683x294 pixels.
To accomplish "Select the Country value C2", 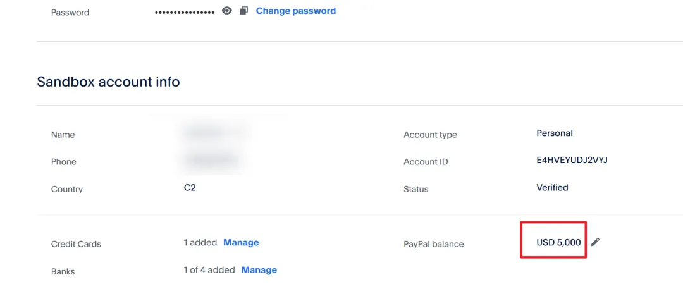I will click(x=190, y=188).
